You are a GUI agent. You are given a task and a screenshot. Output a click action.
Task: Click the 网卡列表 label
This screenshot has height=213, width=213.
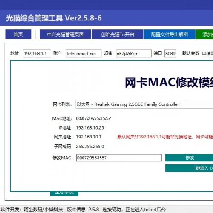[x=62, y=104]
